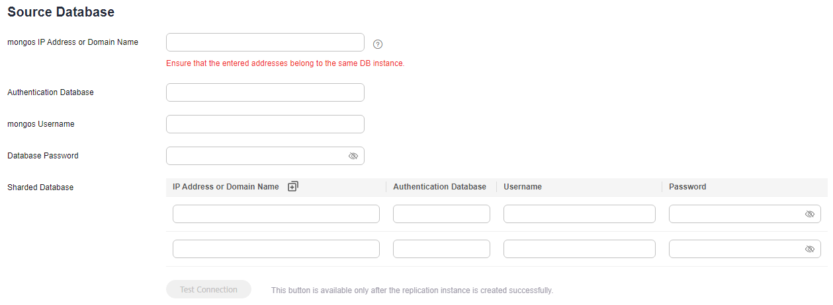
Task: Click the add-row icon beside IP Address header
Action: [293, 187]
